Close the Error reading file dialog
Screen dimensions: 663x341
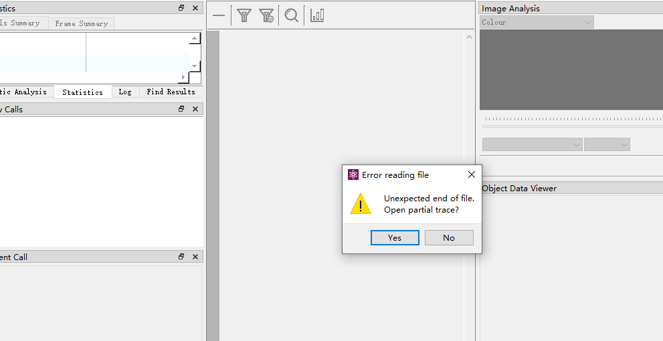click(472, 175)
